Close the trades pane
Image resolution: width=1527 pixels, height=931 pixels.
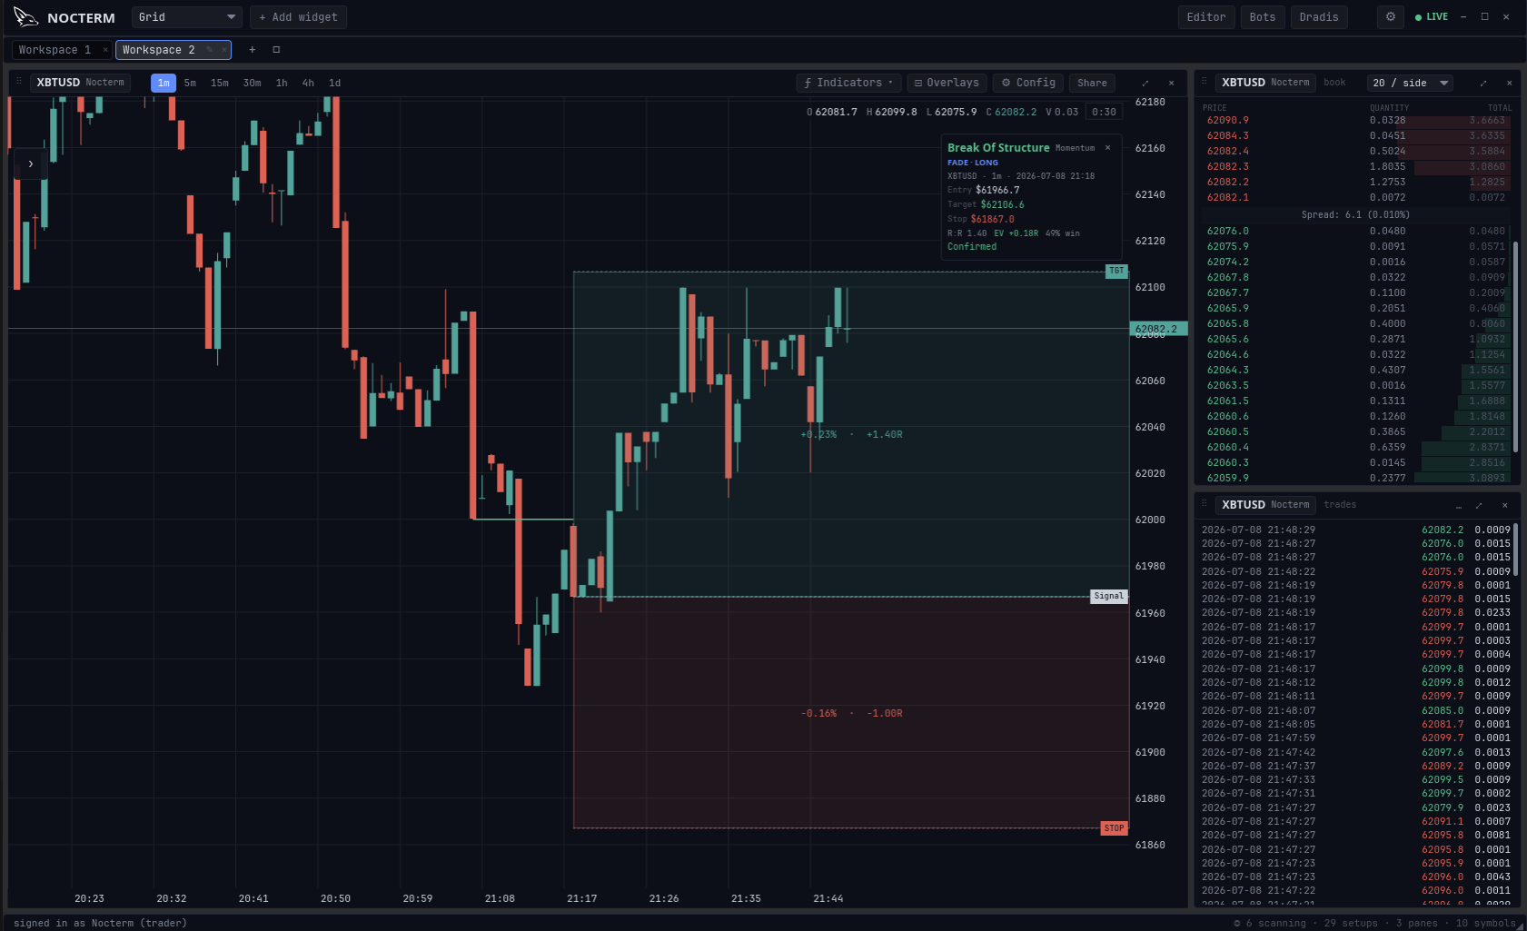[1504, 505]
